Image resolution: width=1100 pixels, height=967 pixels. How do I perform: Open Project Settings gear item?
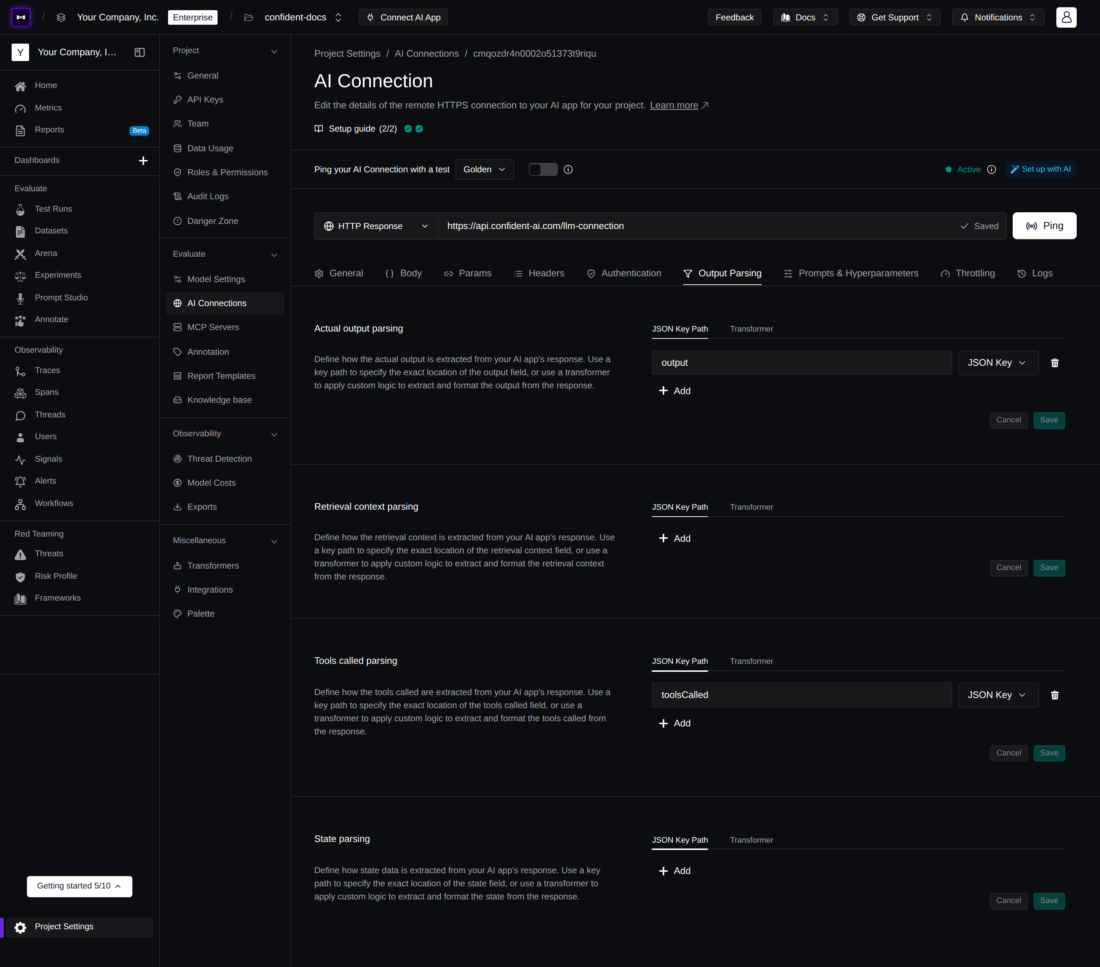80,927
